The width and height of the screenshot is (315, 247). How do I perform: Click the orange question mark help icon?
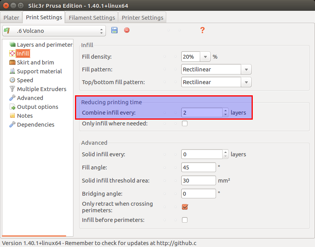(x=202, y=30)
